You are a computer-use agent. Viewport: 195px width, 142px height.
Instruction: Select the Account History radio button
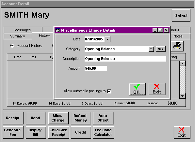click(x=12, y=46)
